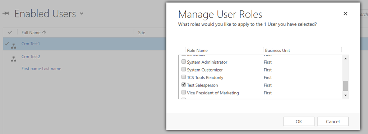The image size is (368, 134).
Task: Select the System Administrator role name text
Action: [207, 62]
